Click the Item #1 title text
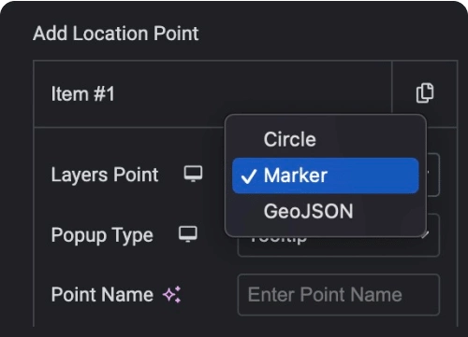468x337 pixels. (83, 94)
